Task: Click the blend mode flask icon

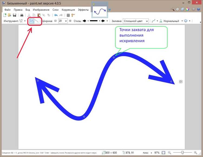Action: click(161, 21)
